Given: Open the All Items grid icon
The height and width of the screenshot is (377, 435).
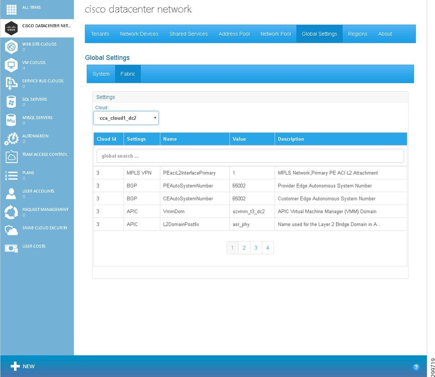Looking at the screenshot, I should pyautogui.click(x=11, y=10).
